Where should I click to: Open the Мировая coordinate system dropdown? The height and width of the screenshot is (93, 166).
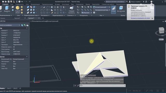[87, 13]
